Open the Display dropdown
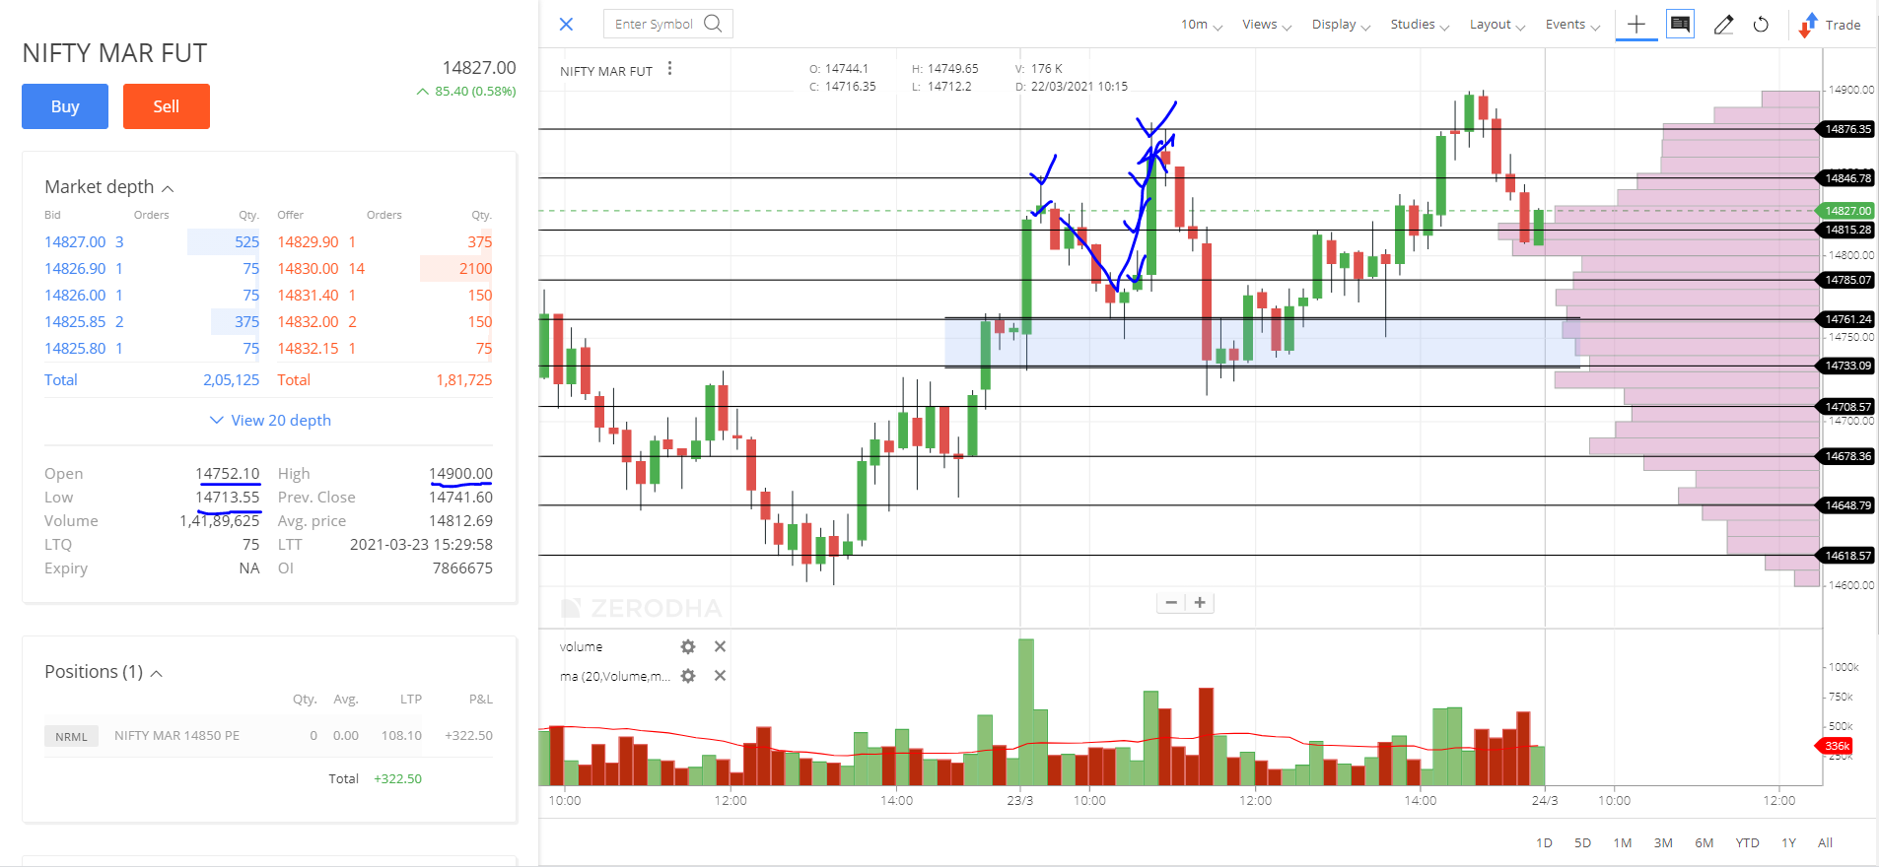 1341,25
